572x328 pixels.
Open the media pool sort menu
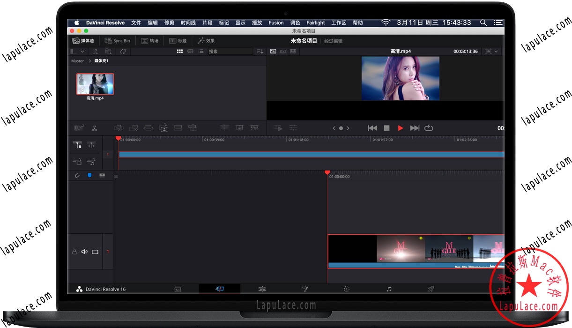[x=260, y=51]
